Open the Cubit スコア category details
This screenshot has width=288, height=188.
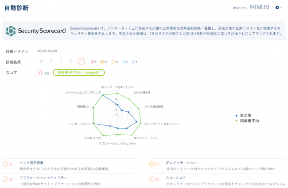[176, 177]
